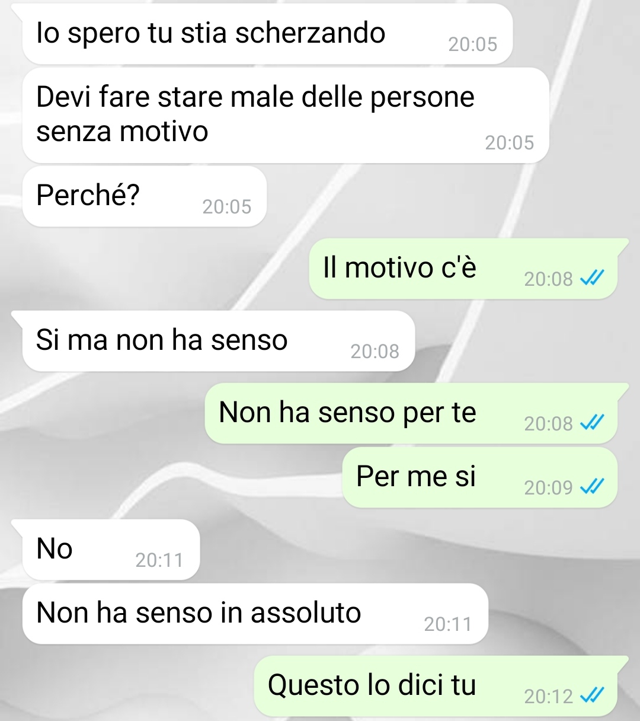Image resolution: width=640 pixels, height=721 pixels.
Task: Click blue double check on 'Non ha senso per te'
Action: click(591, 423)
